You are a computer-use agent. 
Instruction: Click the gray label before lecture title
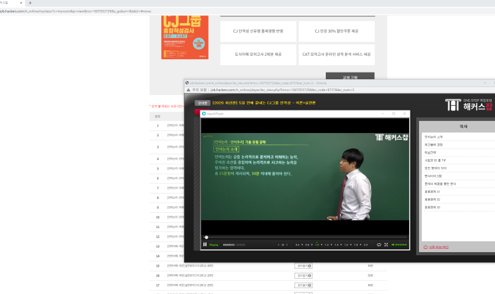coord(203,103)
